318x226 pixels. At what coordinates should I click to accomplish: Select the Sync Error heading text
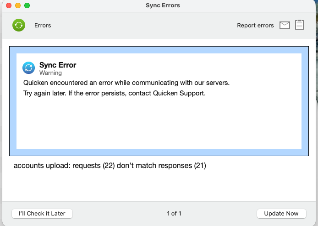58,65
